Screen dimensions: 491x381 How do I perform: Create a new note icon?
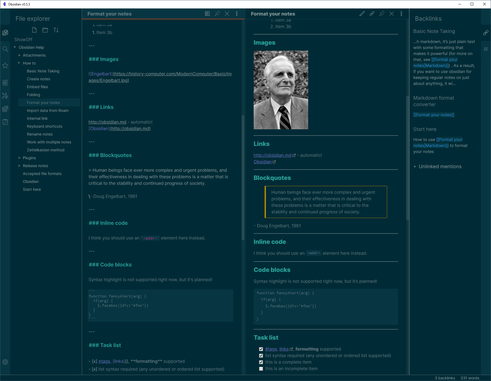pyautogui.click(x=34, y=30)
